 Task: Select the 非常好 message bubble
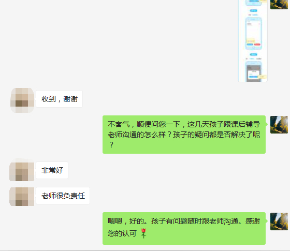coord(52,170)
